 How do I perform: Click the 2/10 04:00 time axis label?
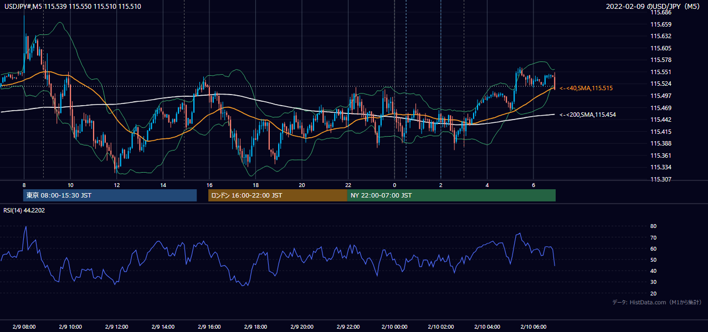tap(487, 327)
